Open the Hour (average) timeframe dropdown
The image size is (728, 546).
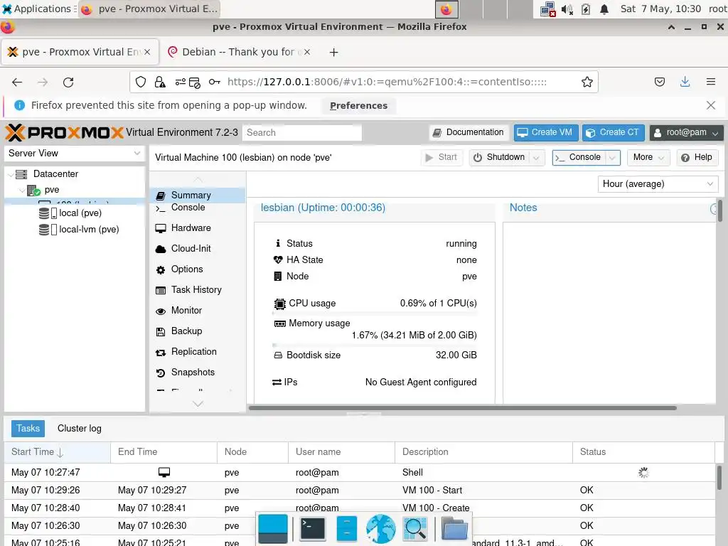point(658,184)
